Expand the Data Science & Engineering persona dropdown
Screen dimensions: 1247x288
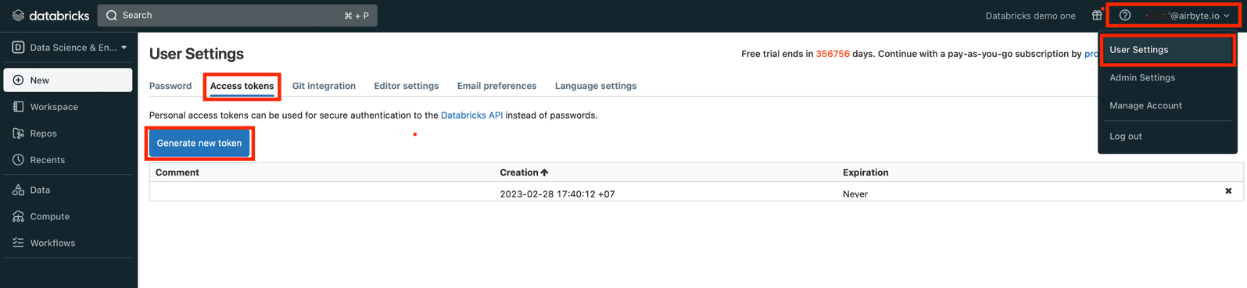click(x=69, y=48)
